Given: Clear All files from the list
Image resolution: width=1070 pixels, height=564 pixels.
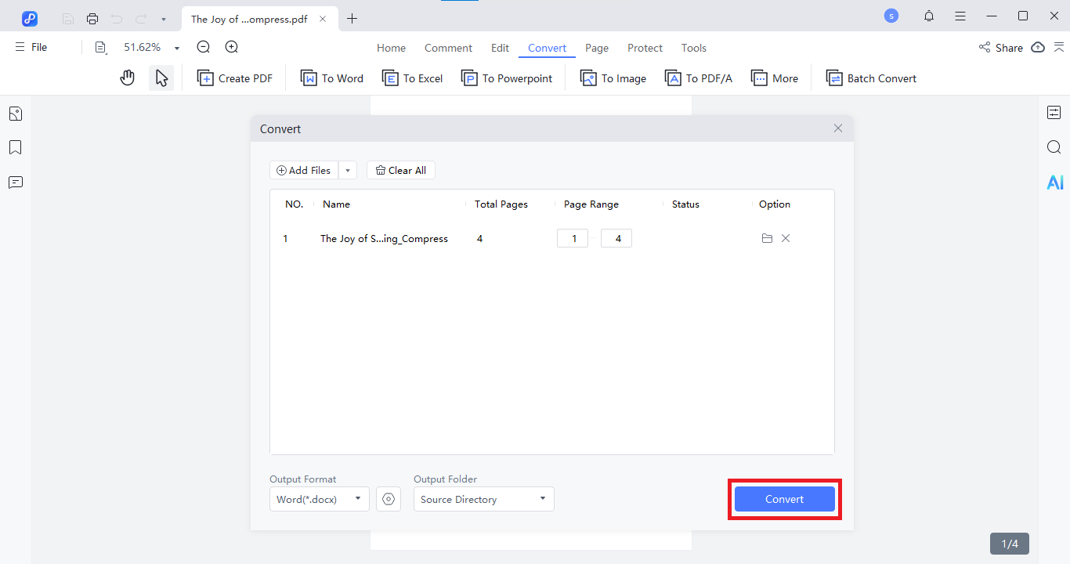Looking at the screenshot, I should click(x=400, y=170).
